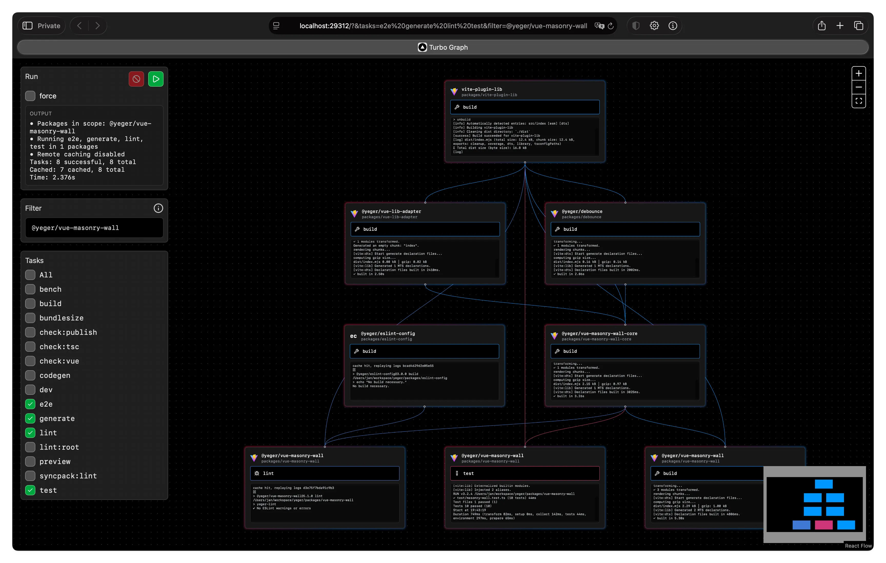Screen dimensions: 886x563
Task: Click the info icon in the Filter panel
Action: (x=158, y=208)
